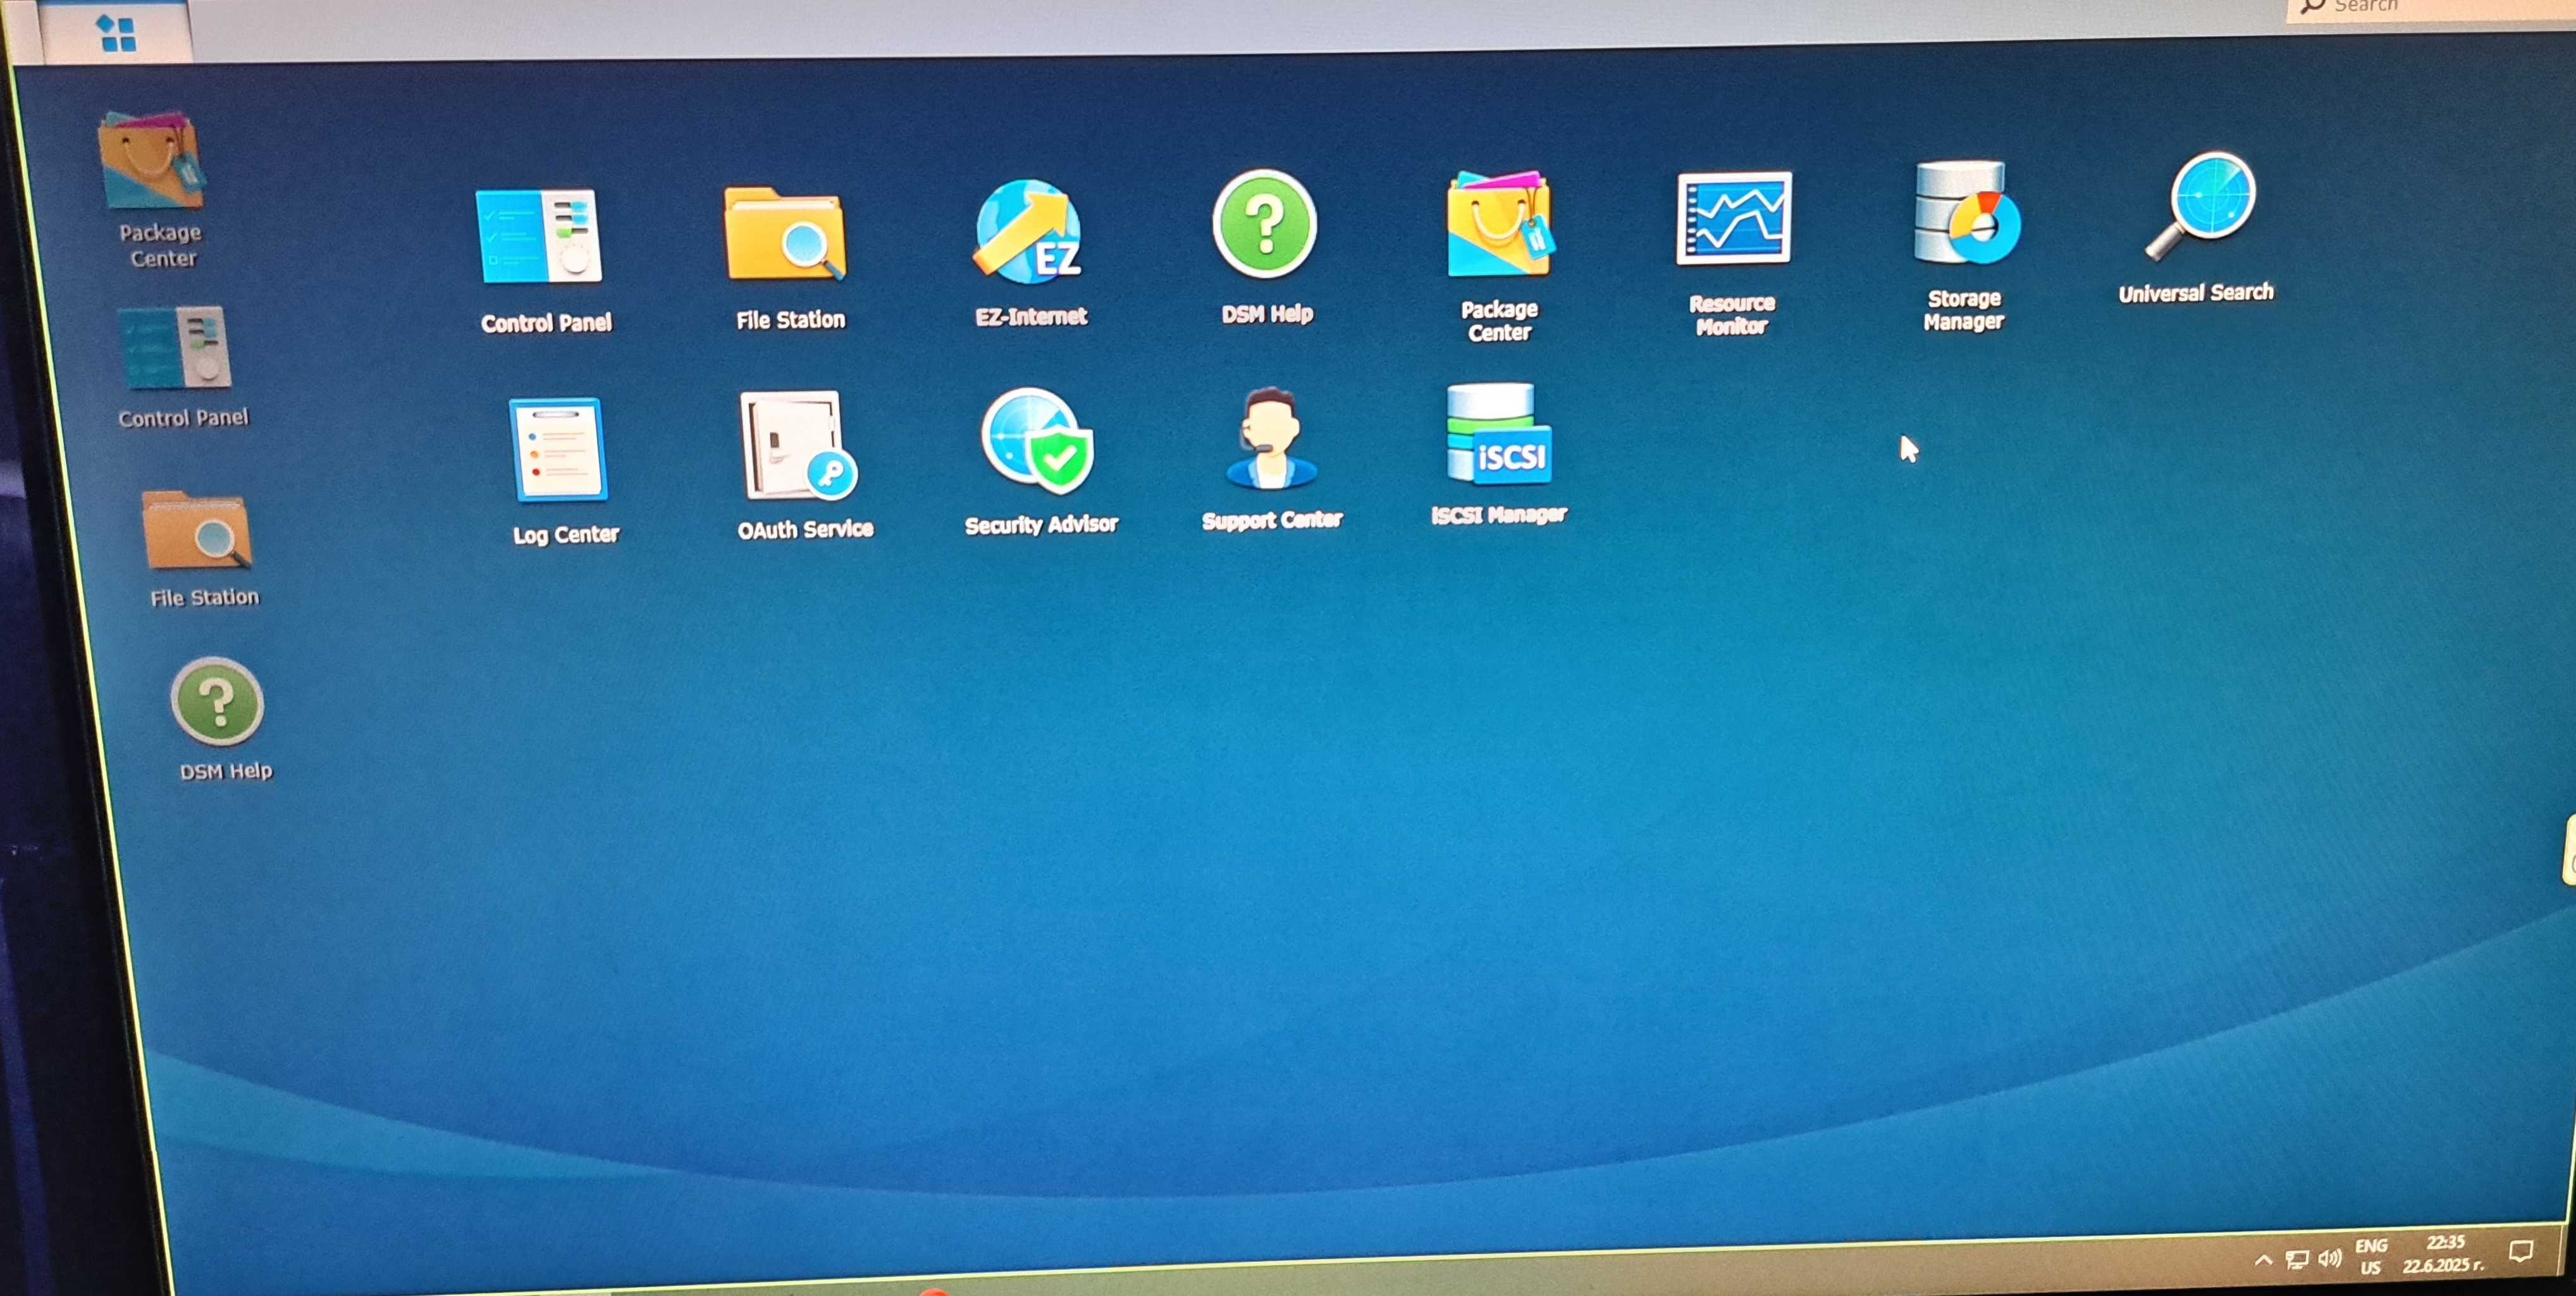Viewport: 2576px width, 1296px height.
Task: Open network status tray icon
Action: [2297, 1259]
